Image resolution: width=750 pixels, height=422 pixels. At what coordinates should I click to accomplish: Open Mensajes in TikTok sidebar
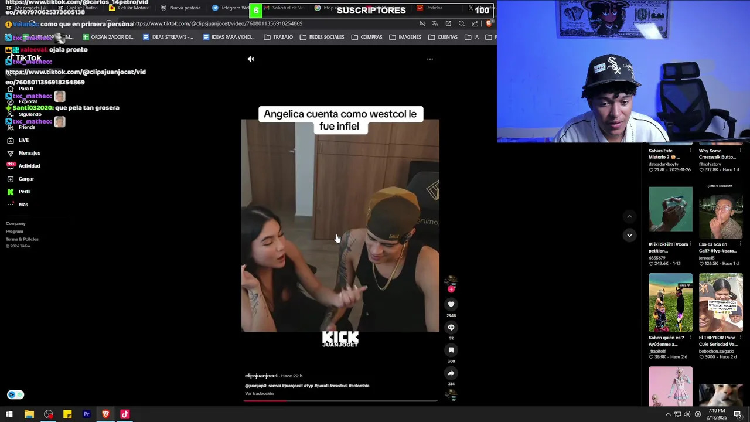point(23,153)
